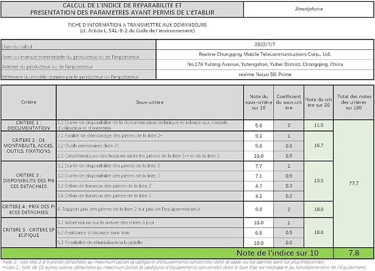
Task: Click the criterion 2 note 16.7
Action: 318,146
